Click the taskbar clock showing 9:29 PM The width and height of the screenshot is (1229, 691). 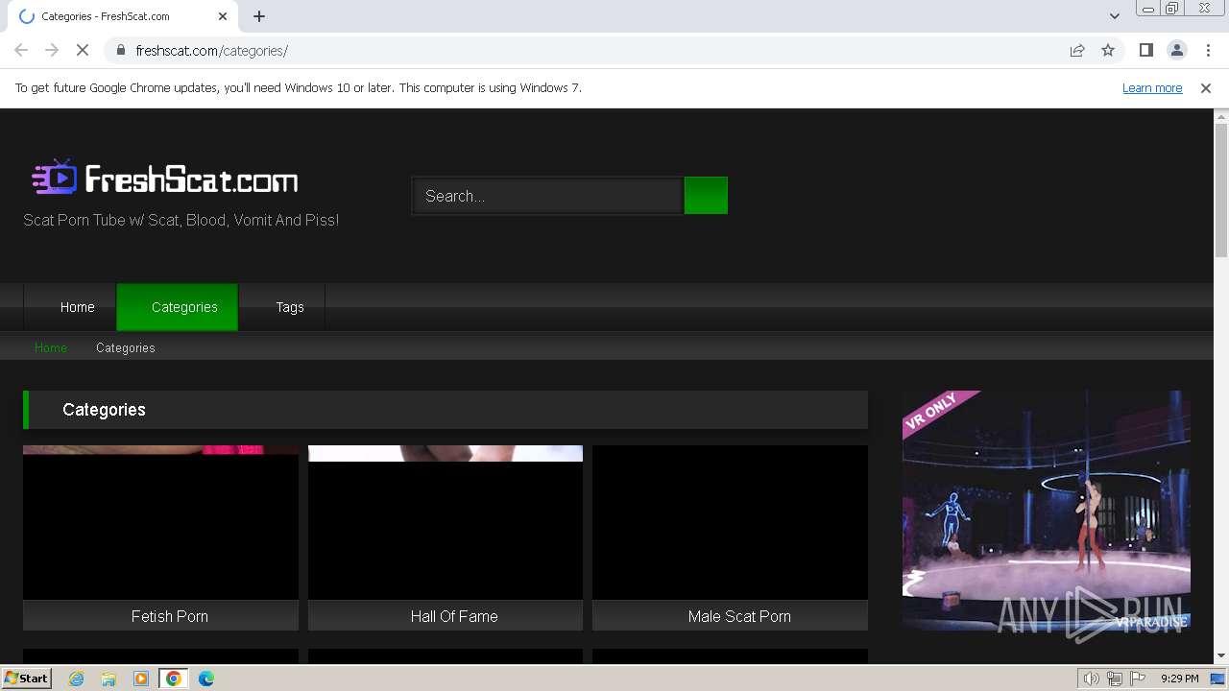[1179, 679]
